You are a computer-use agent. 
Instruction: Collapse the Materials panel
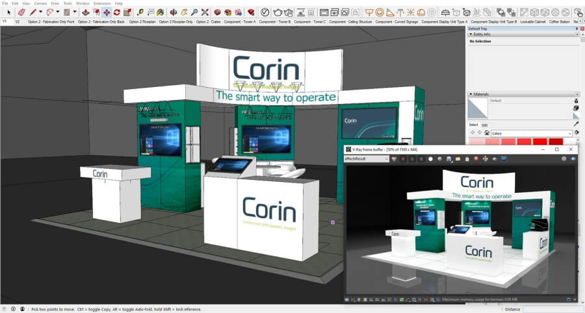(x=471, y=94)
